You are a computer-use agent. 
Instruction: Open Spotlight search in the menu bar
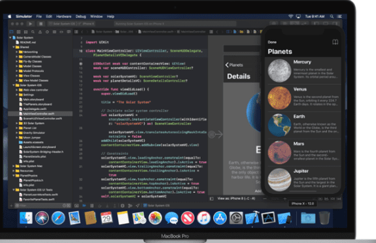332,16
